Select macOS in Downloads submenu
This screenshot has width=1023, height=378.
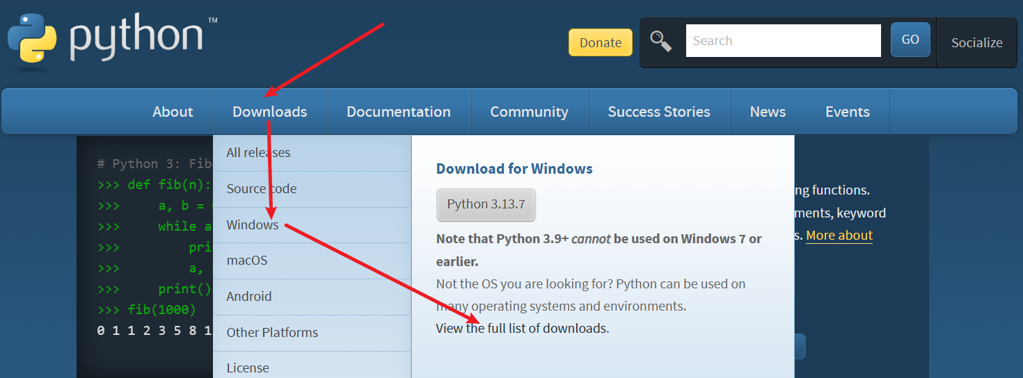312,261
